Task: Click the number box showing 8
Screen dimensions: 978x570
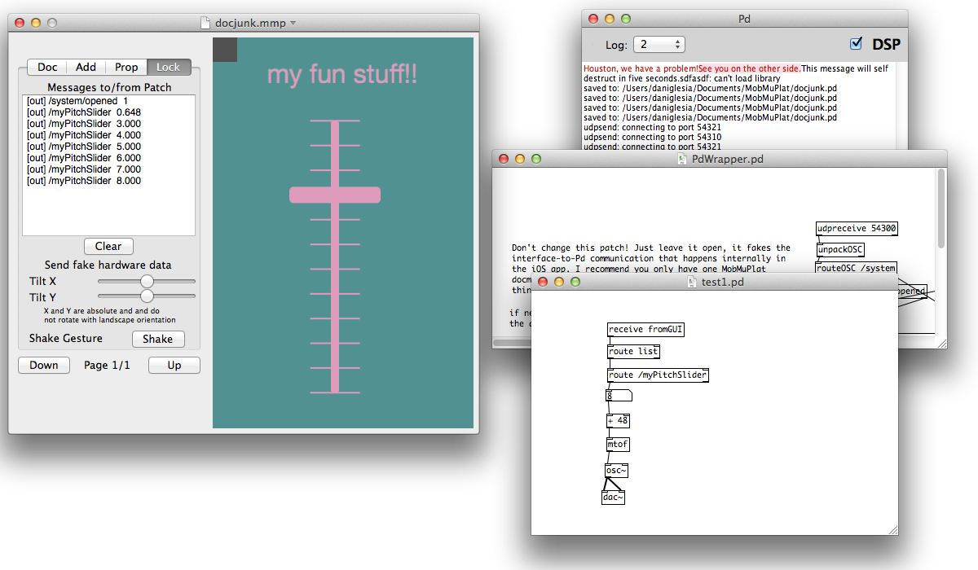Action: tap(618, 396)
